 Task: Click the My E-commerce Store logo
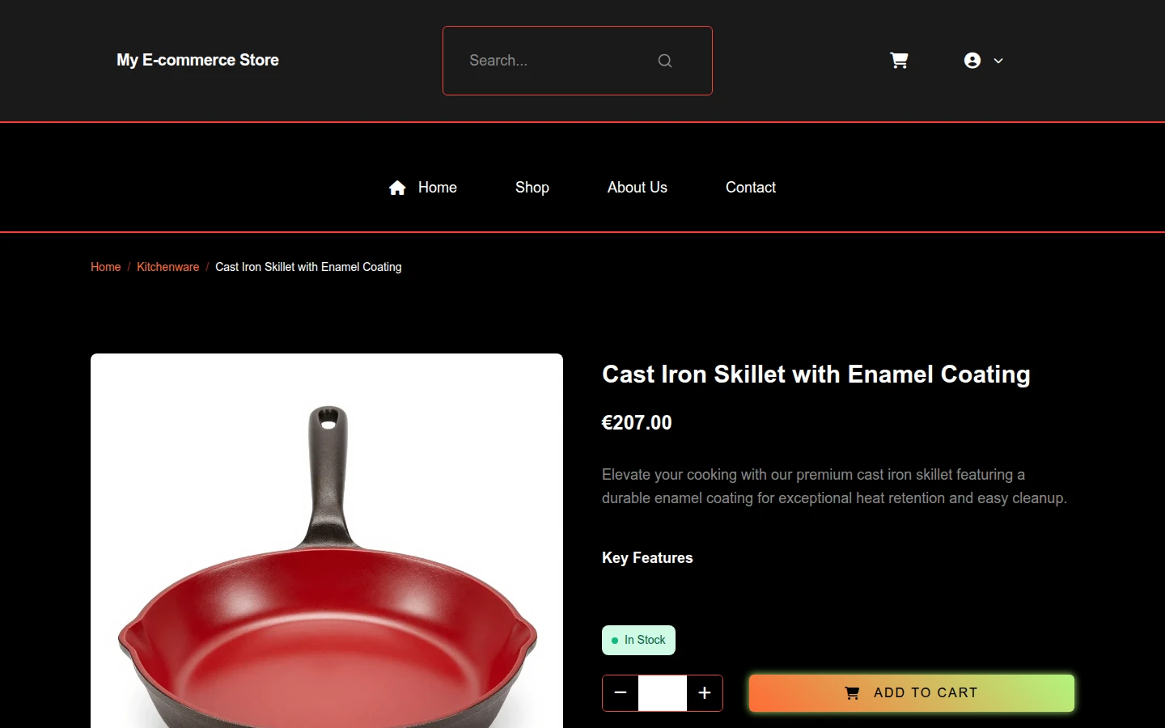[197, 60]
